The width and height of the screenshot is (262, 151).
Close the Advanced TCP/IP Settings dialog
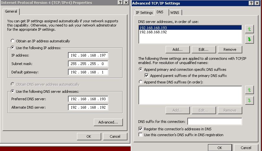pyautogui.click(x=257, y=3)
